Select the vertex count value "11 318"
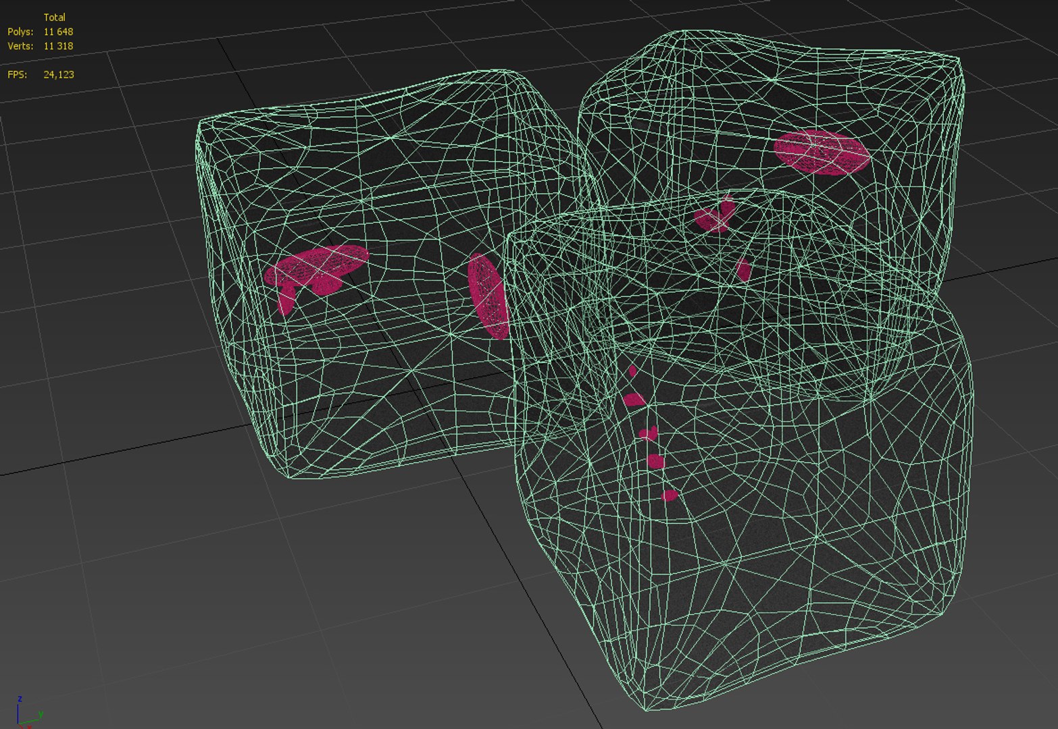The image size is (1058, 729). coord(58,46)
